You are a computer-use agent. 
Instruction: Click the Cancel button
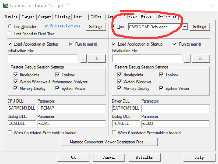[109, 158]
